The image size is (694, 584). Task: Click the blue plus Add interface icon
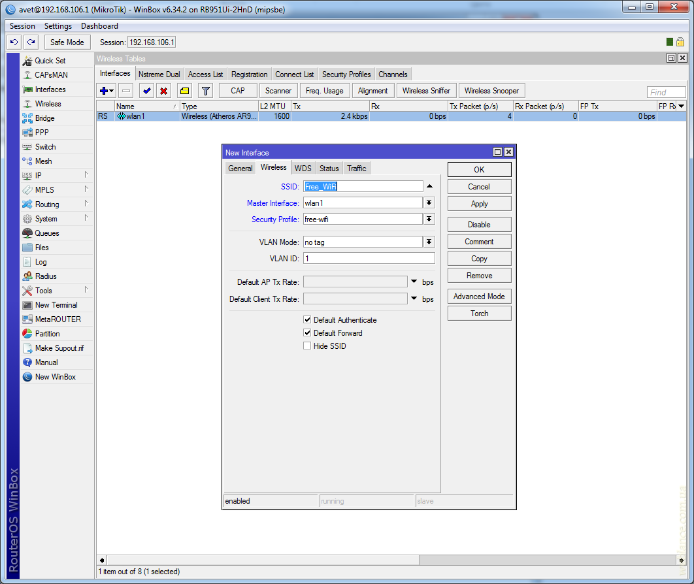(x=103, y=91)
